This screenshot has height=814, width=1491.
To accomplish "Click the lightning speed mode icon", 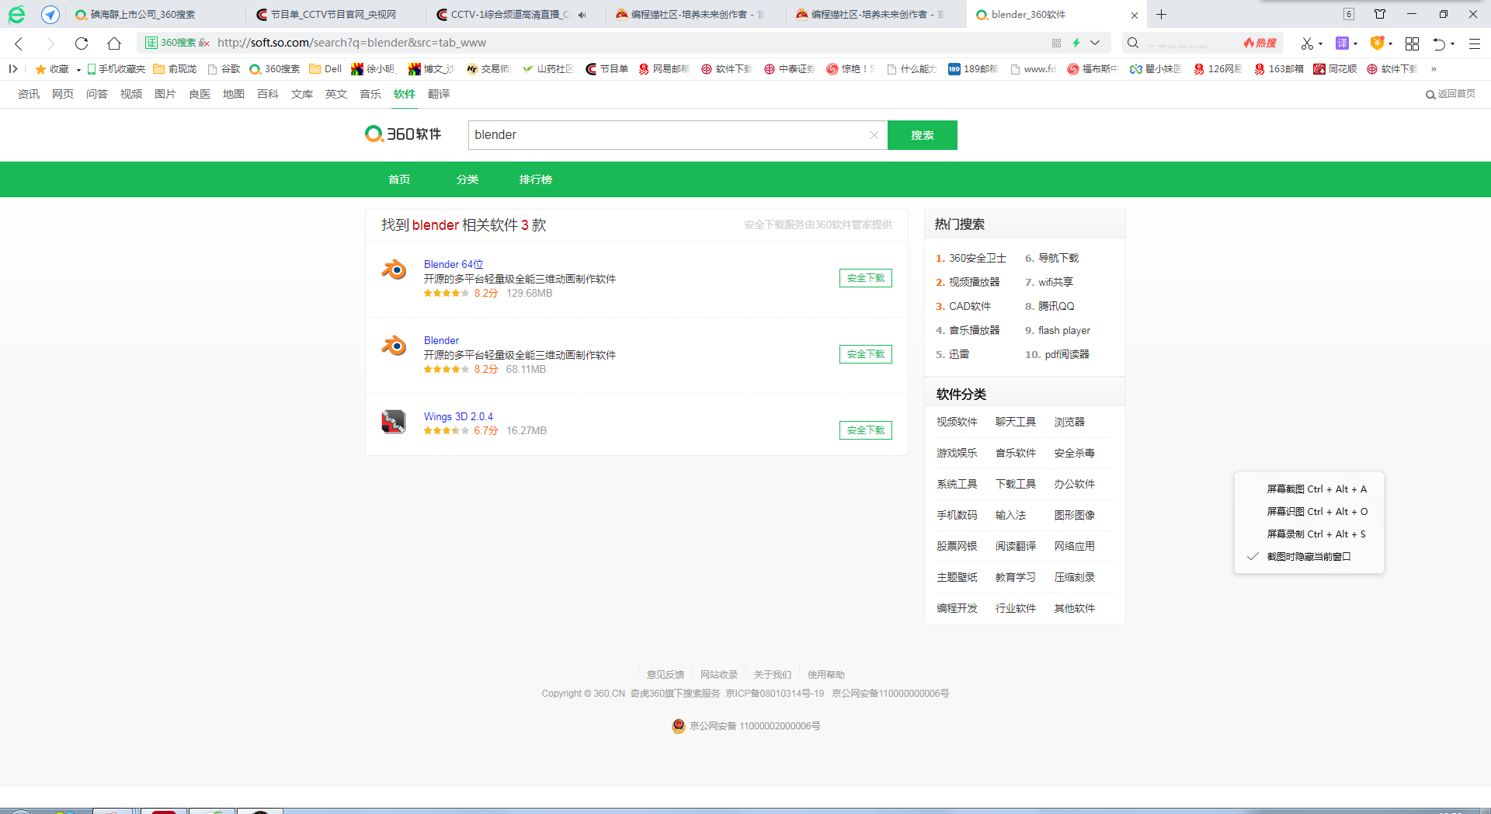I will tap(1076, 43).
